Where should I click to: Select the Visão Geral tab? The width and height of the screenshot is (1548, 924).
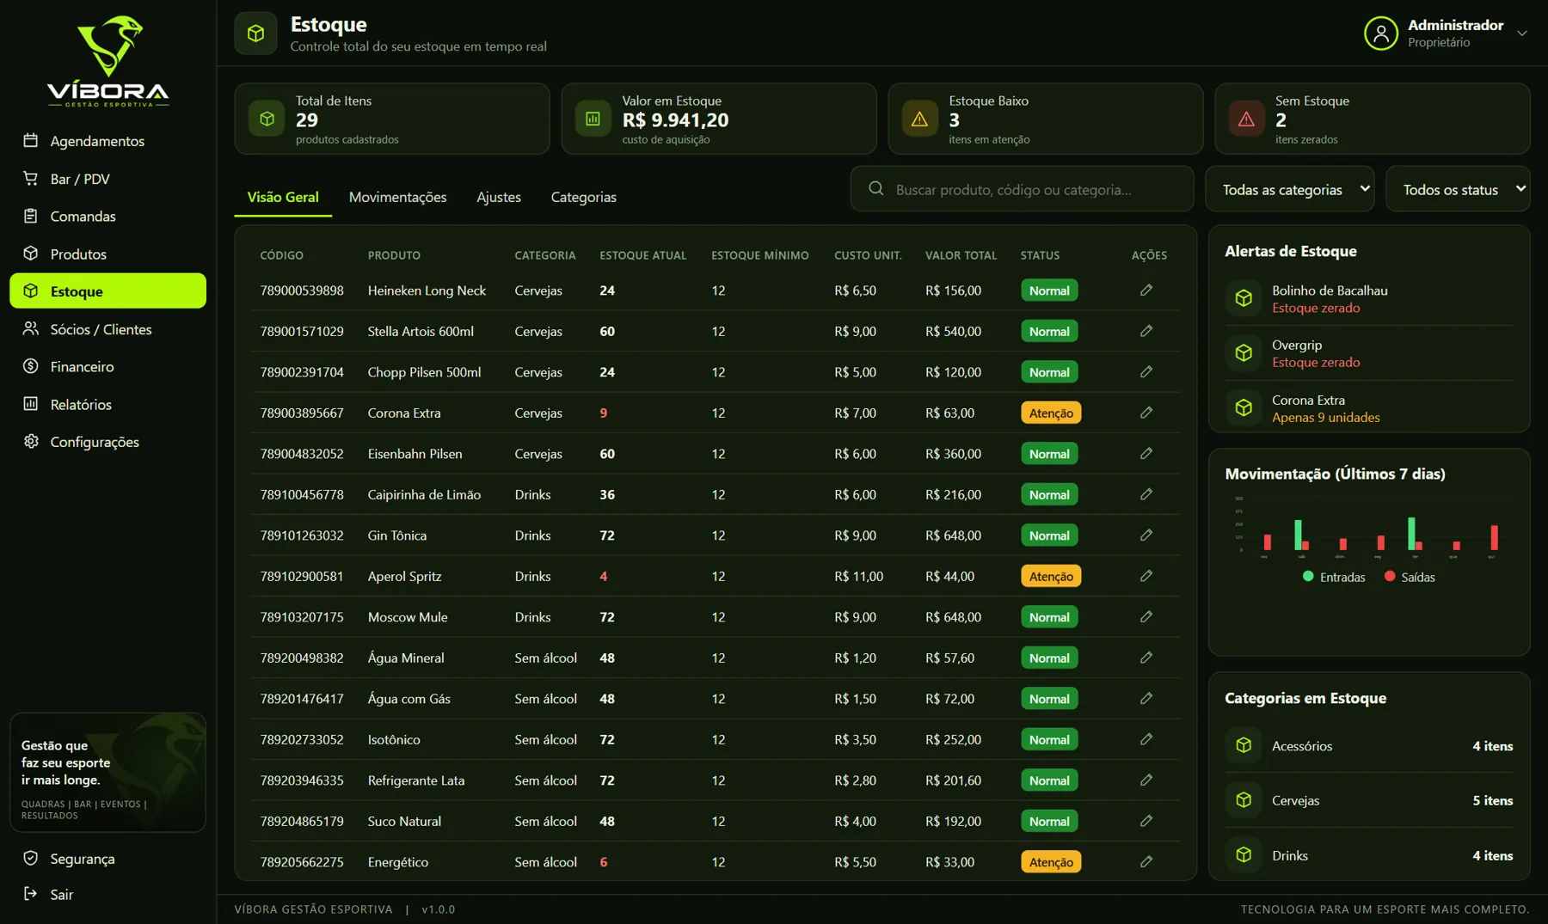283,197
